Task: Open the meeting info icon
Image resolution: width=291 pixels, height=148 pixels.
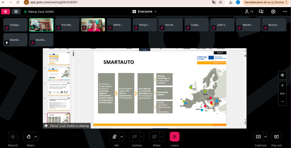Action: [x=16, y=12]
